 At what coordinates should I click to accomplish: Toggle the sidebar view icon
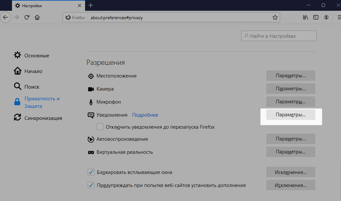click(x=316, y=17)
